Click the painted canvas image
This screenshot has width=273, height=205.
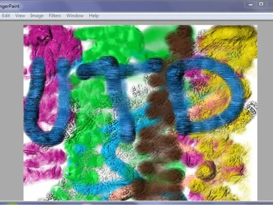pos(140,113)
